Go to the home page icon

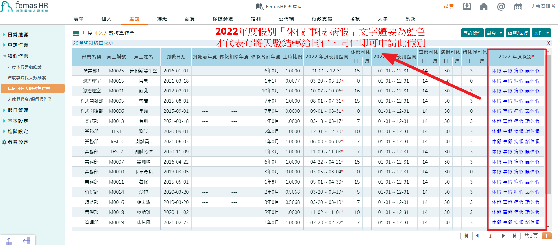484,6
